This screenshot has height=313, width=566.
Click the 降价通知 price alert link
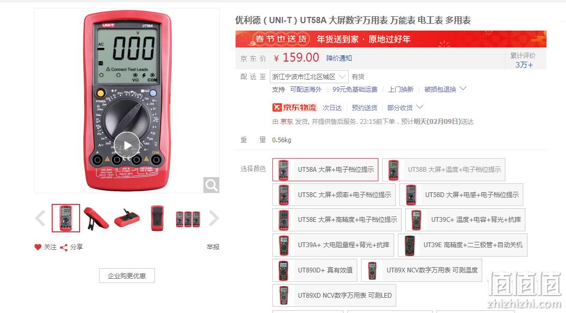coord(338,58)
